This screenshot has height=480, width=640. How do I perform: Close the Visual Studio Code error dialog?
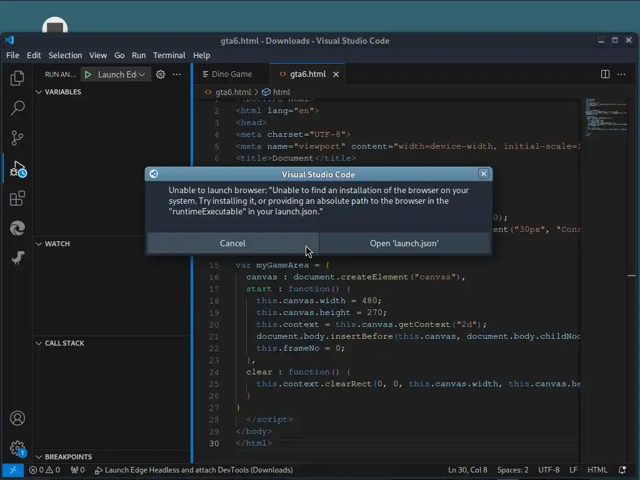[x=483, y=174]
